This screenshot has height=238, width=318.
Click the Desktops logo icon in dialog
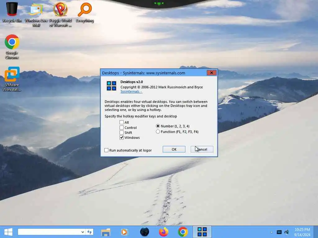click(x=111, y=86)
